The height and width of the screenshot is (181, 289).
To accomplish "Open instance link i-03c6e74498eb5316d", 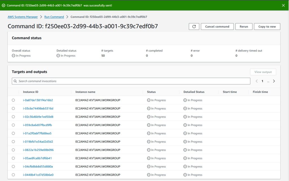I will point(38,108).
